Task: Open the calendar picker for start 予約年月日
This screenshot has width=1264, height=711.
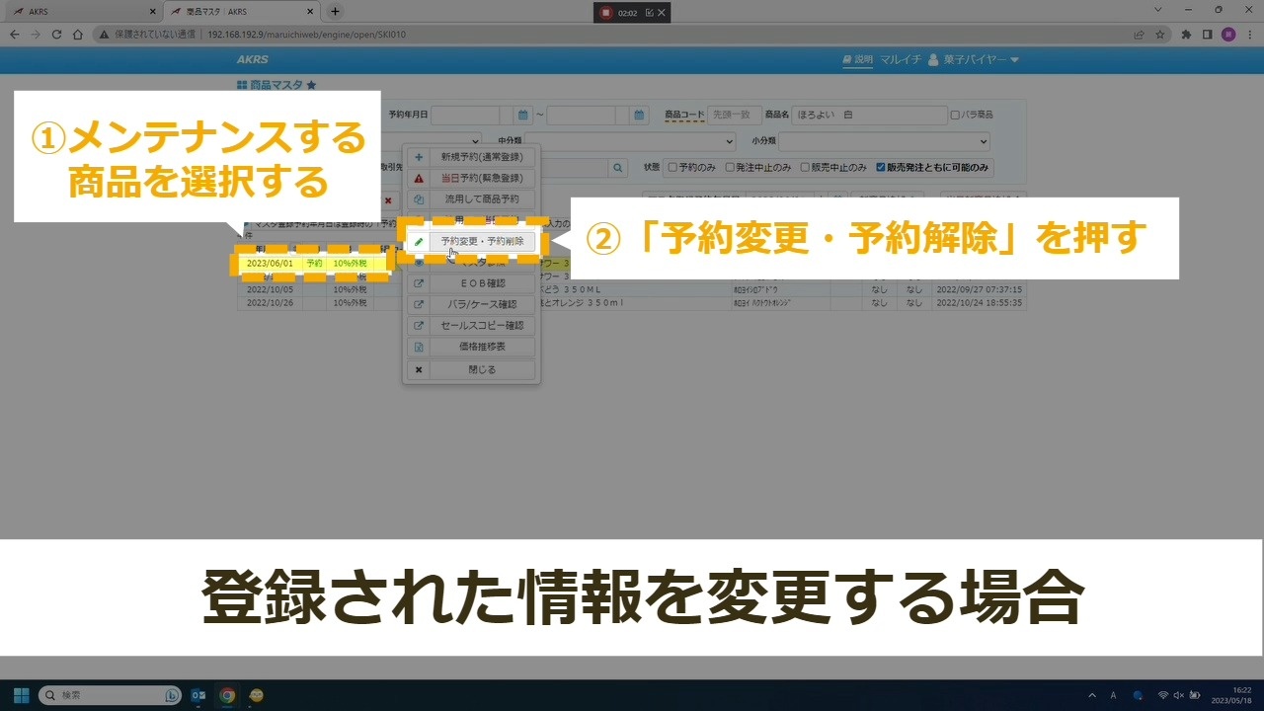Action: pyautogui.click(x=523, y=116)
